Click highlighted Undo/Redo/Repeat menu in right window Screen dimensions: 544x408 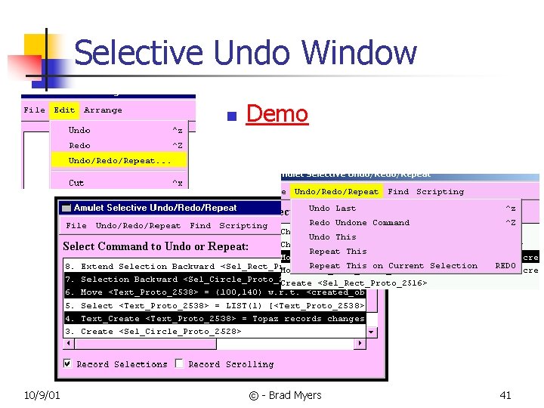336,191
